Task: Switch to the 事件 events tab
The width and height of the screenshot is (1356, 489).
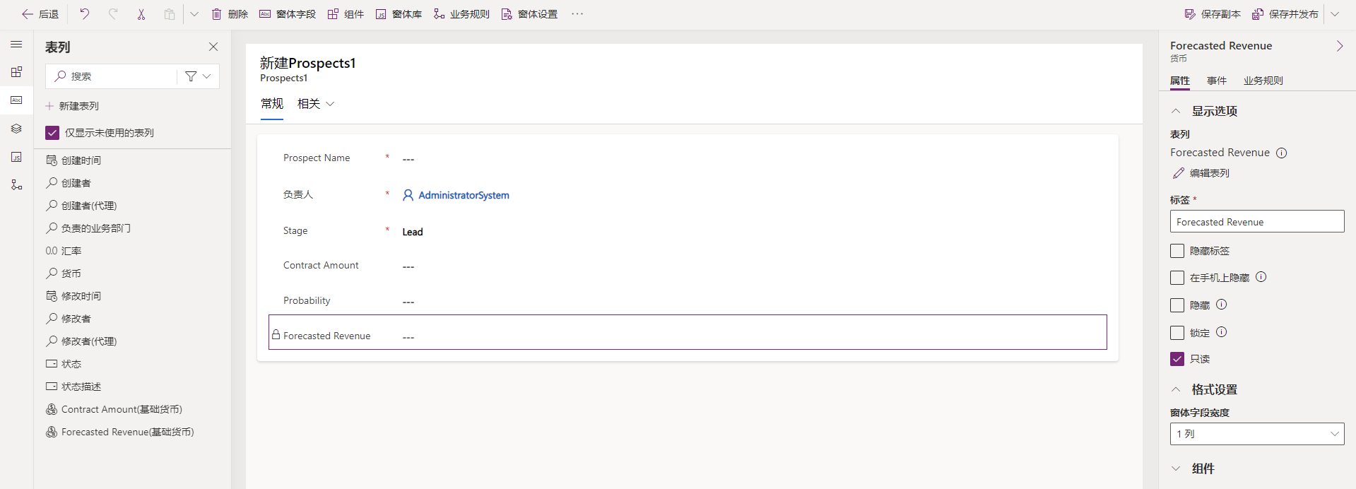Action: 1217,81
